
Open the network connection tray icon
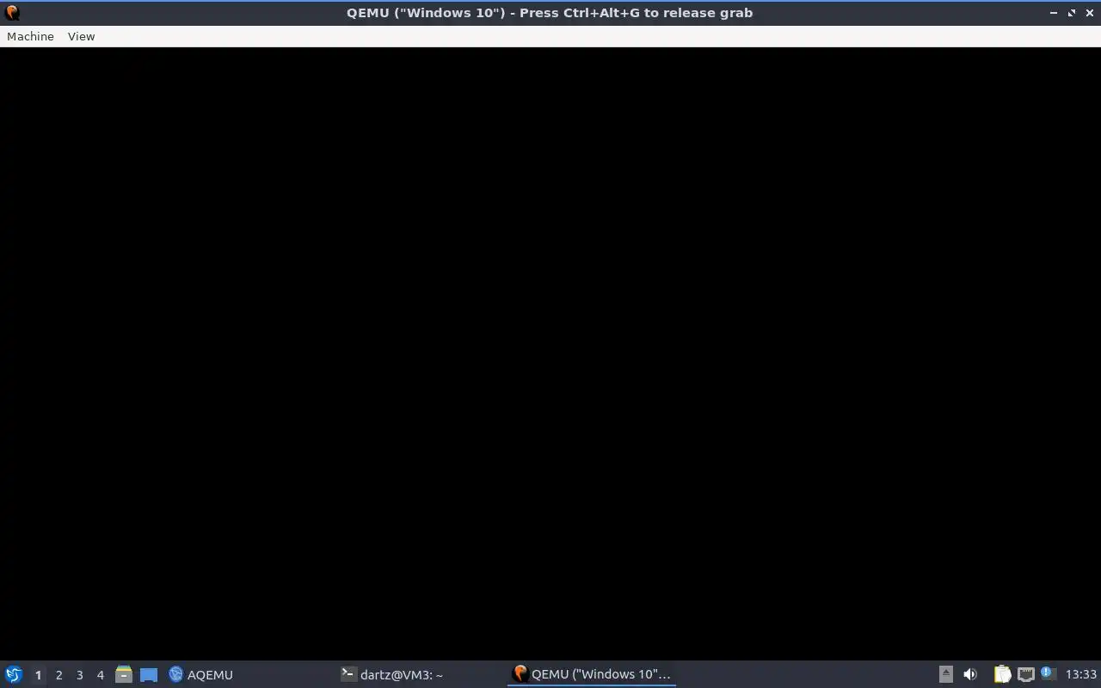(1025, 674)
